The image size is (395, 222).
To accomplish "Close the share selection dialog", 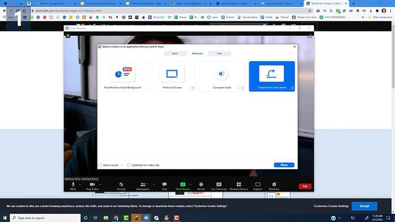I will pos(294,47).
